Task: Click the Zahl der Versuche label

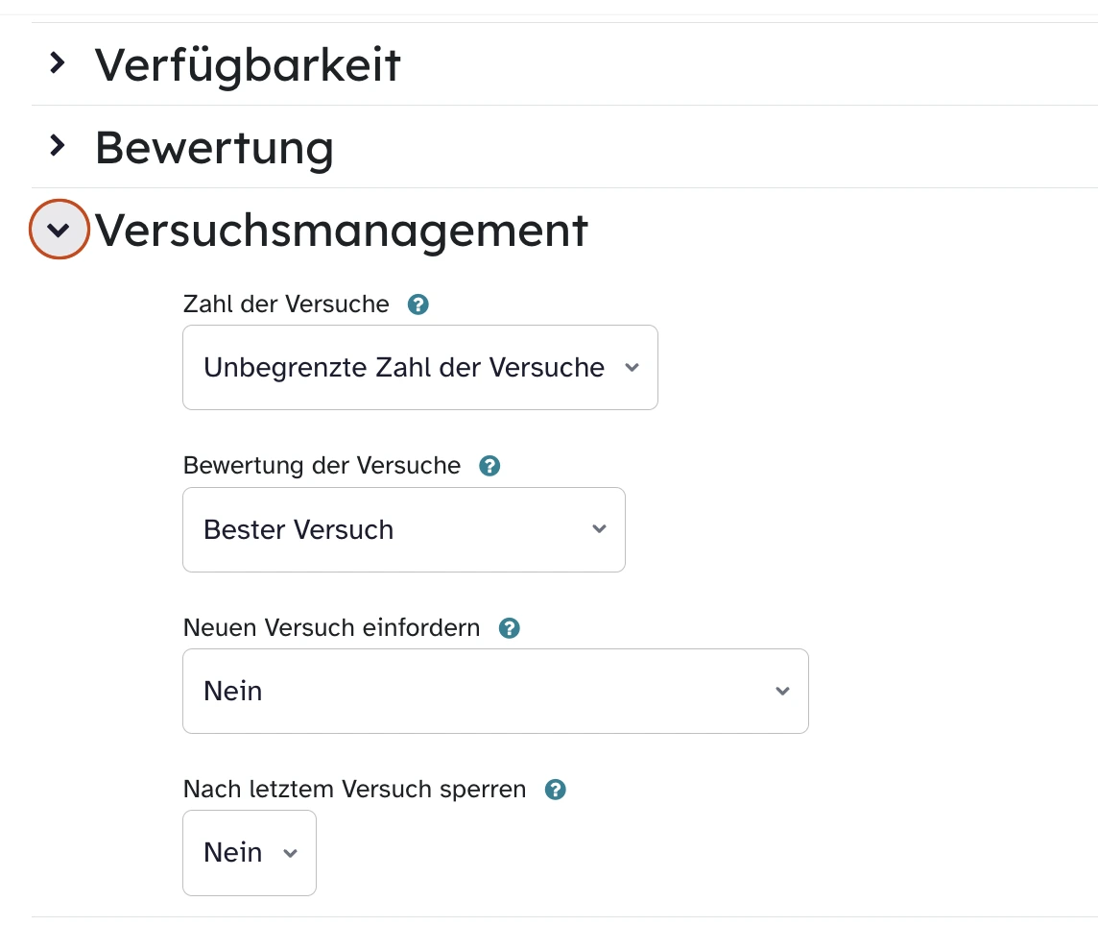Action: (x=286, y=305)
